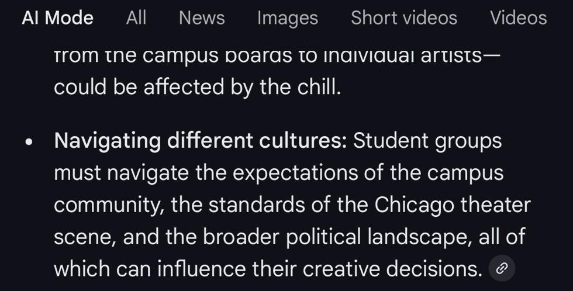The width and height of the screenshot is (573, 291).
Task: Click the text "could be affected by the chill."
Action: (197, 86)
